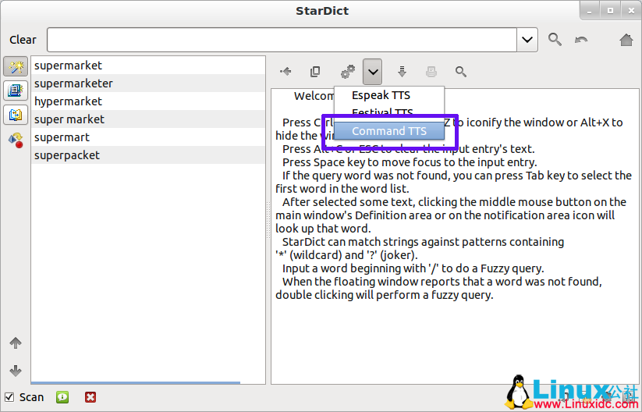Choose Espeak TTS from the menu
Viewport: 642px width, 412px height.
tap(389, 95)
